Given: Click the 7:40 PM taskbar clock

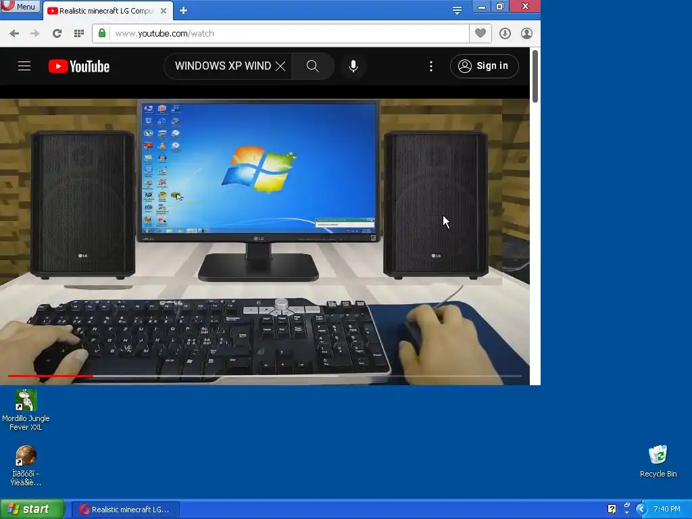Looking at the screenshot, I should pyautogui.click(x=667, y=509).
